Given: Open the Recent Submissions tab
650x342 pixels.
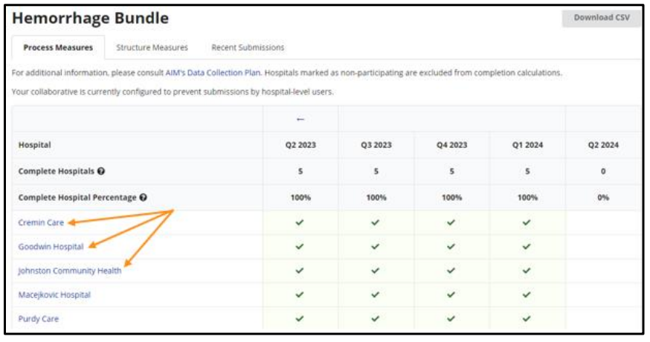Looking at the screenshot, I should (248, 48).
